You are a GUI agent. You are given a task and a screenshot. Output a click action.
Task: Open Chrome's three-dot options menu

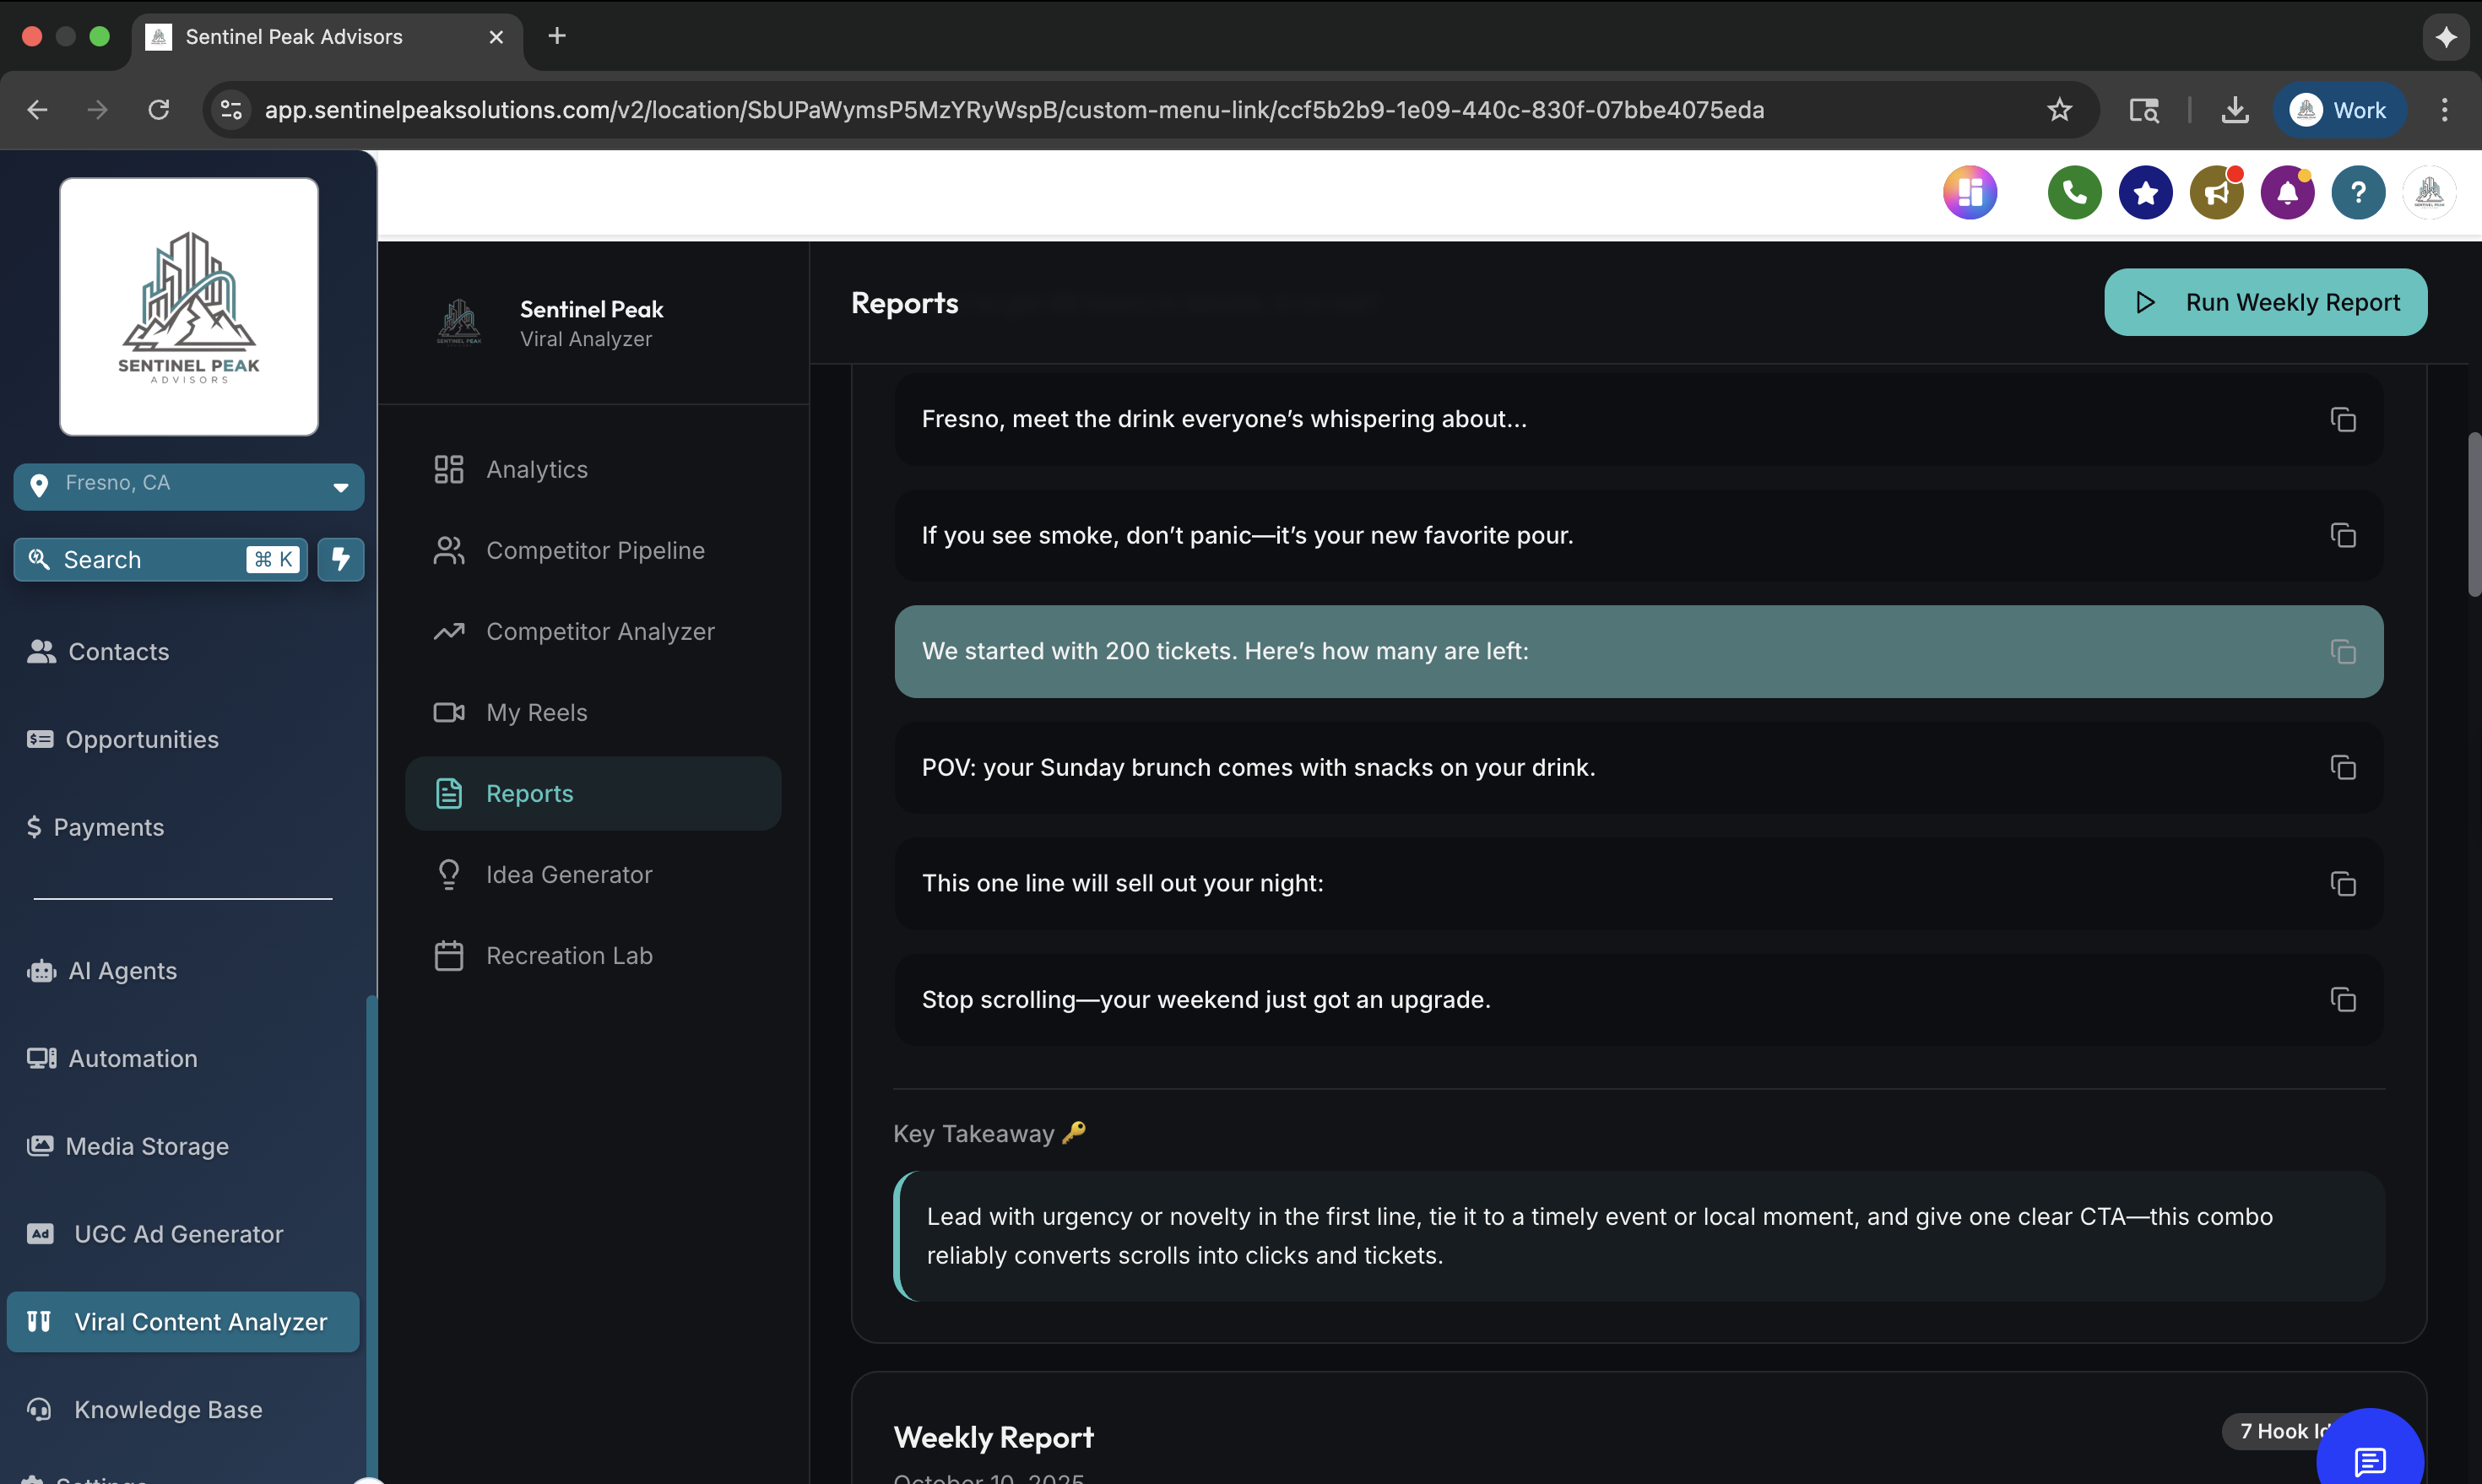click(2444, 110)
